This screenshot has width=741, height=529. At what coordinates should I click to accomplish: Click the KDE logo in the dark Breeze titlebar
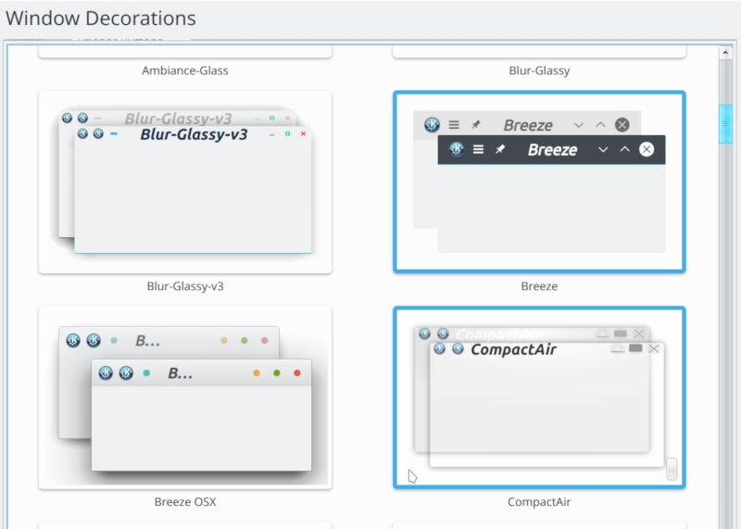pyautogui.click(x=456, y=149)
